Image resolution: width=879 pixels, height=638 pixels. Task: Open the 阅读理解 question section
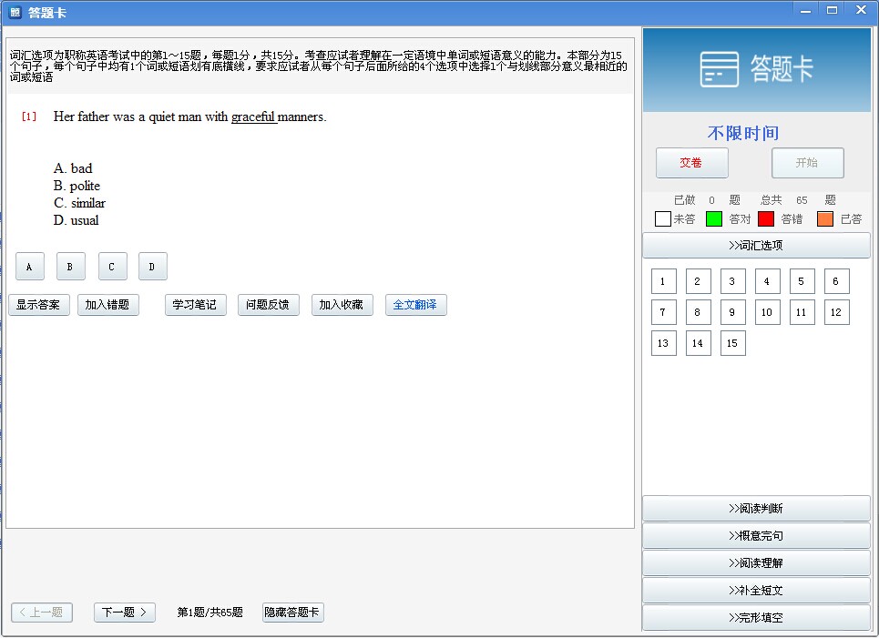(x=756, y=563)
